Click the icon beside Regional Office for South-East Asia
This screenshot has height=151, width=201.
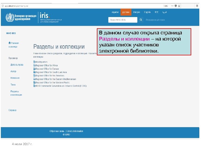[34, 72]
